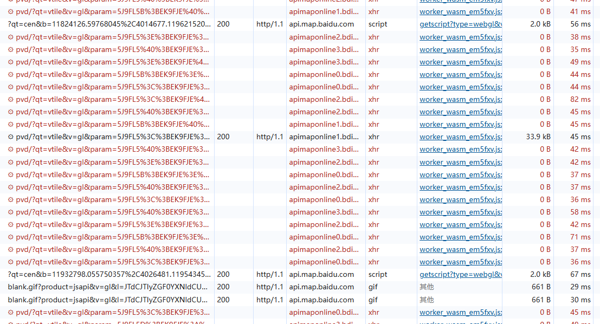Select the blank.gif request taking 29 ms

[107, 287]
